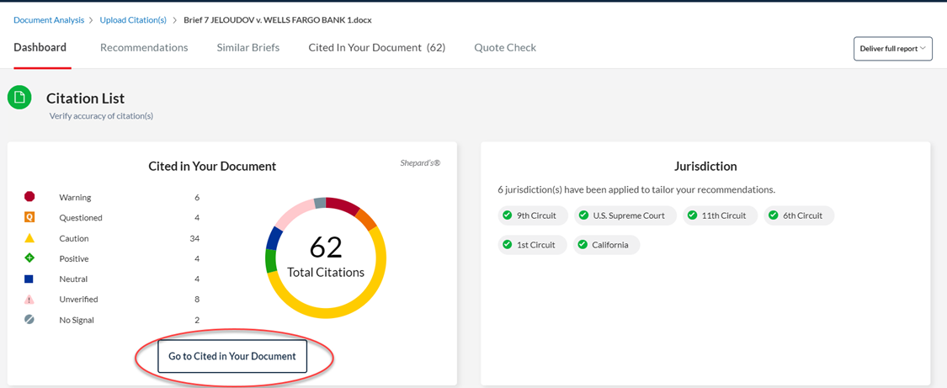Viewport: 947px width, 388px height.
Task: Click the pink Unverified triangle icon
Action: point(29,300)
